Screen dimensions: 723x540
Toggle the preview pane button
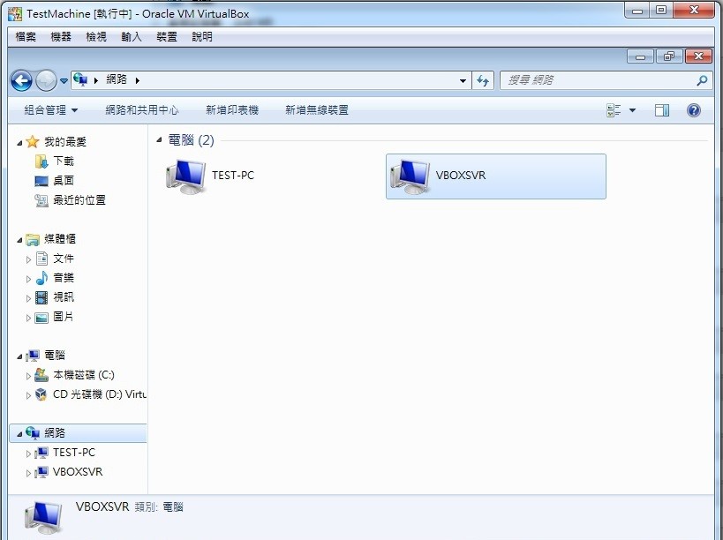click(x=662, y=110)
